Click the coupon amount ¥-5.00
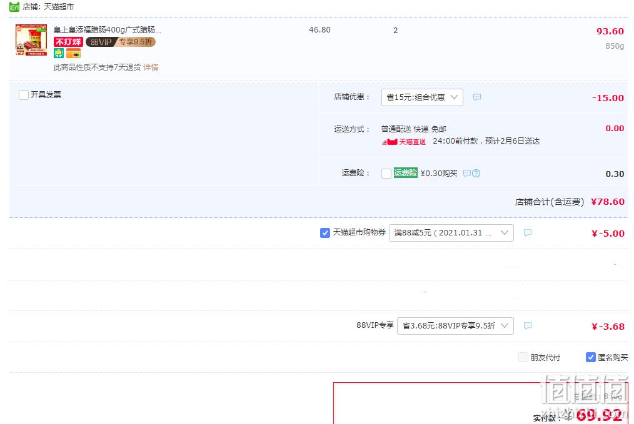The height and width of the screenshot is (424, 634). (x=608, y=234)
